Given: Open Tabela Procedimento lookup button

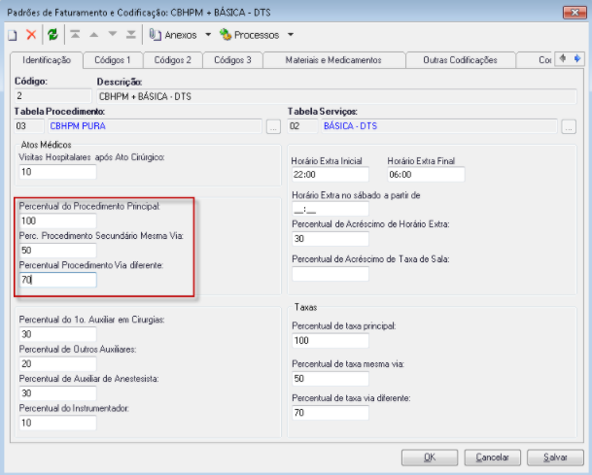Looking at the screenshot, I should [273, 126].
